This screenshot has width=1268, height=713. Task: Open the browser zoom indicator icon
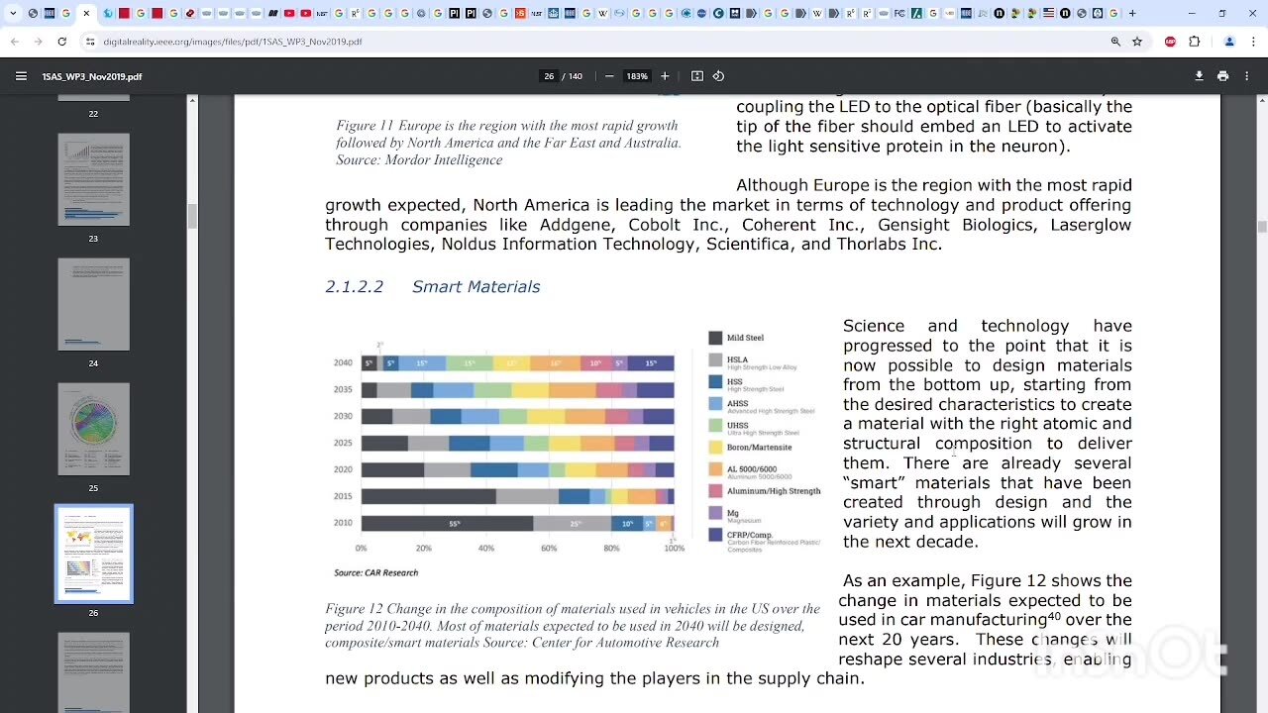[1115, 42]
